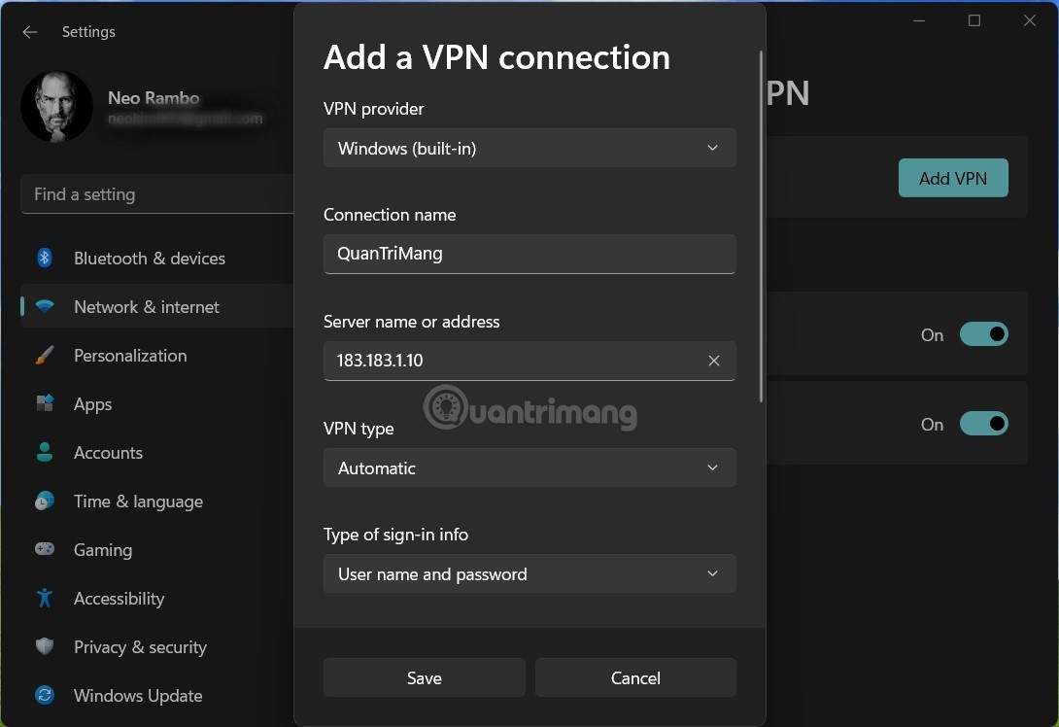This screenshot has height=727, width=1059.
Task: Click the Accounts person icon
Action: click(45, 452)
